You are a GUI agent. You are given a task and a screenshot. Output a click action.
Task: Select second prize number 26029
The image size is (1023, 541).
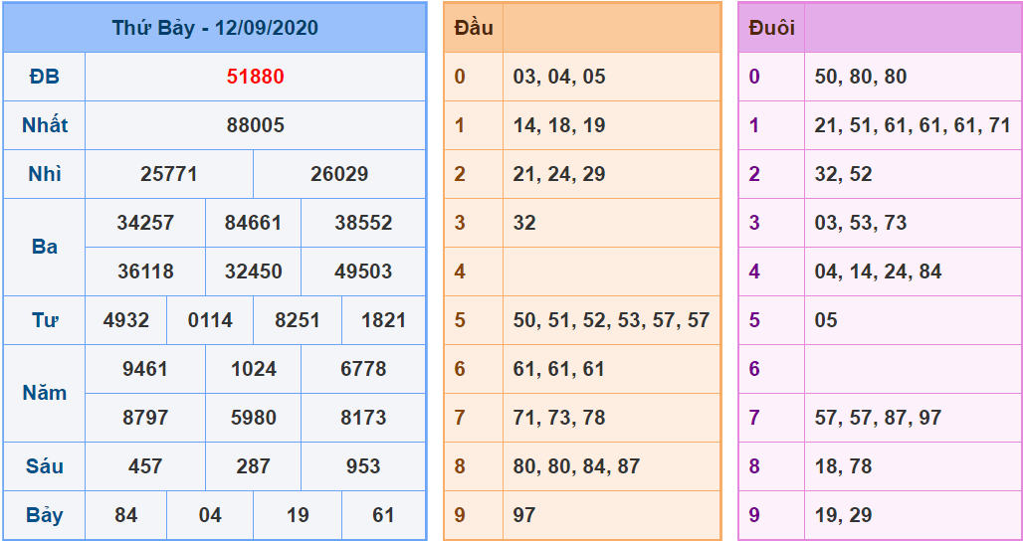339,174
